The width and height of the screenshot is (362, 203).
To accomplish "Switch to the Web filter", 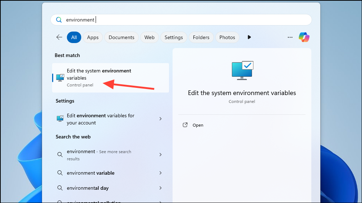I will pos(150,37).
